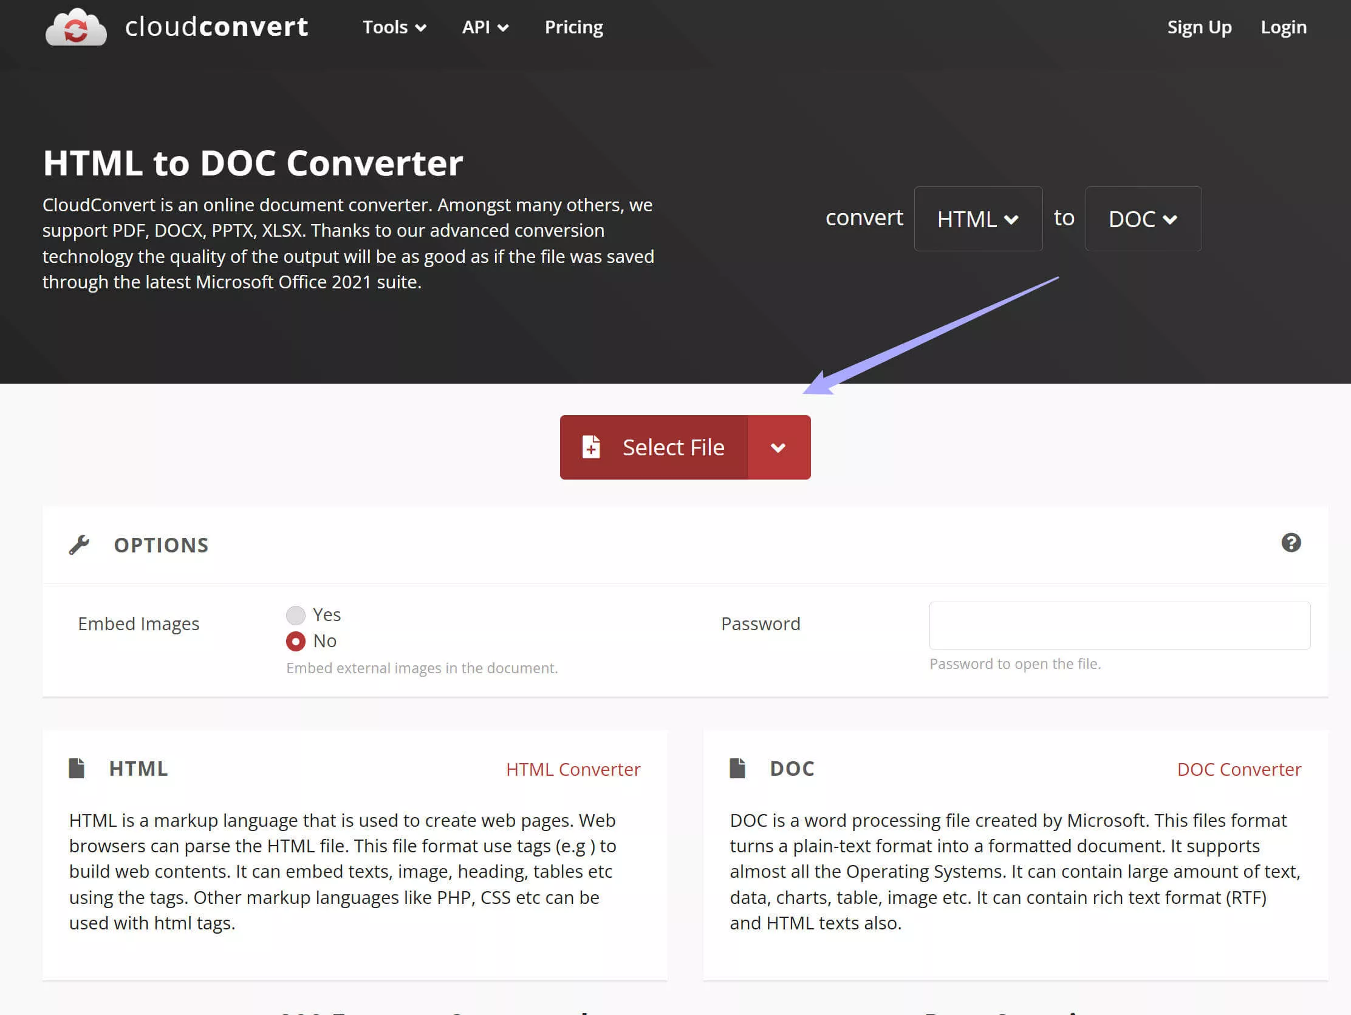Open the DOC Converter link
Viewport: 1351px width, 1015px height.
(x=1239, y=769)
